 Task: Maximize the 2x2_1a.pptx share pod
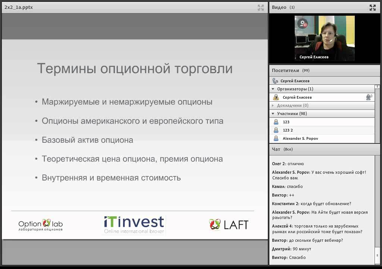[x=260, y=7]
